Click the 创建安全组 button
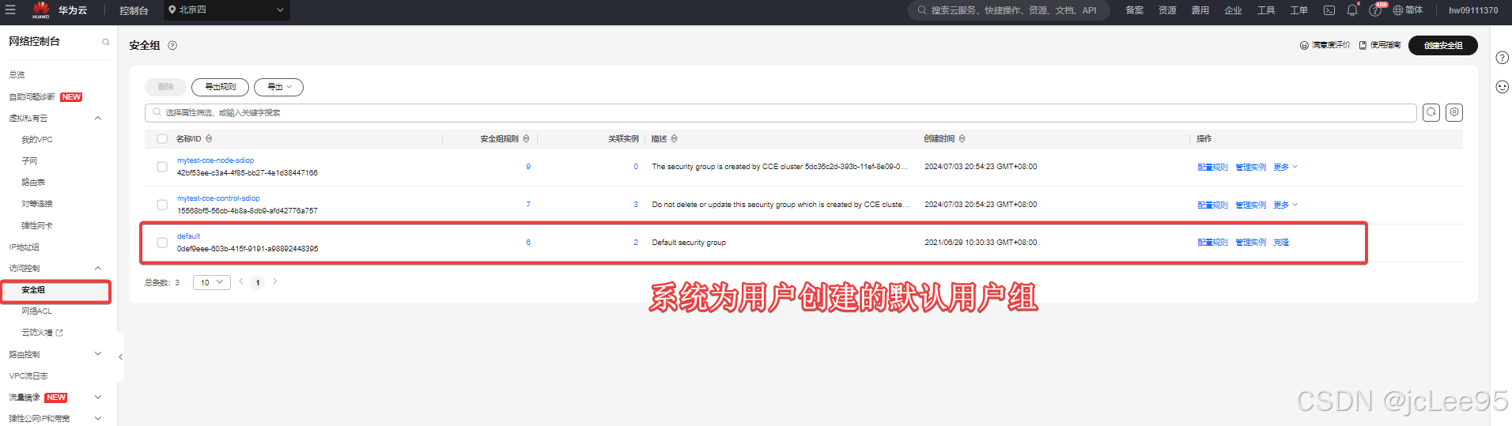This screenshot has width=1512, height=426. pos(1443,45)
